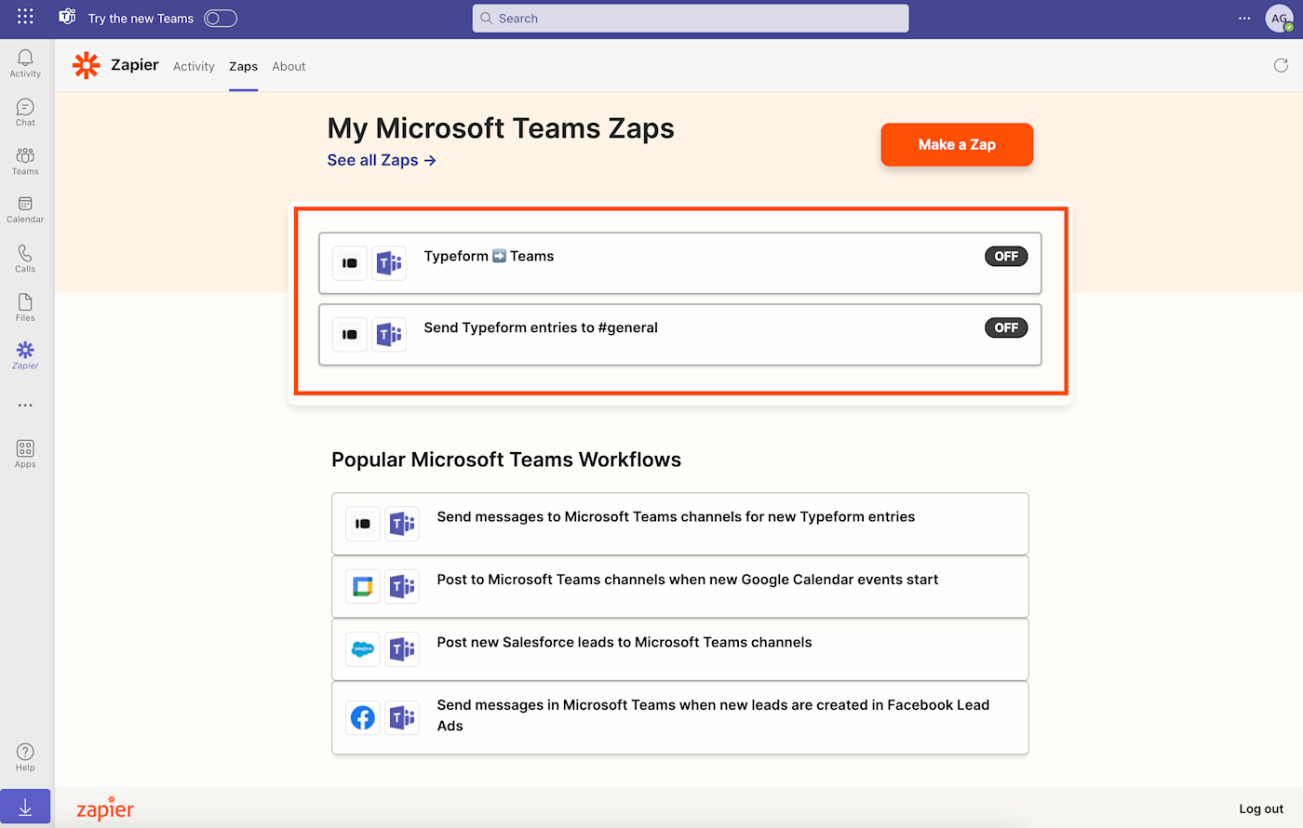Click the Google Calendar icon in workflows

(x=363, y=586)
